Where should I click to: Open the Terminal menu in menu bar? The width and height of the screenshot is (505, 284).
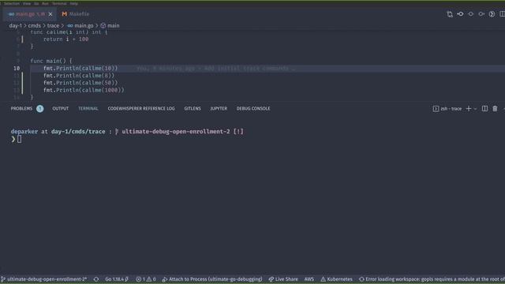59,3
